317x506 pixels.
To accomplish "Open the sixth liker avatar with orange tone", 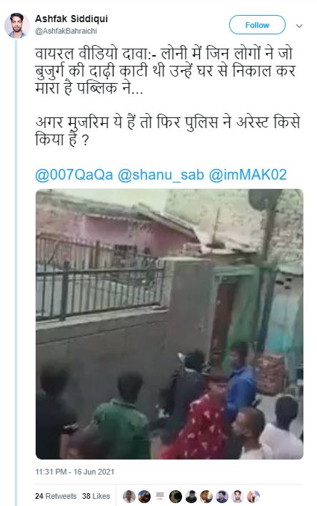I will pos(206,496).
